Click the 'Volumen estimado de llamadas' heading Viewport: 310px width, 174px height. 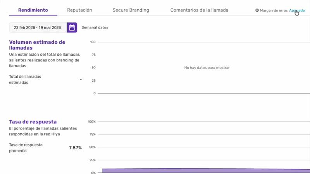tap(37, 45)
